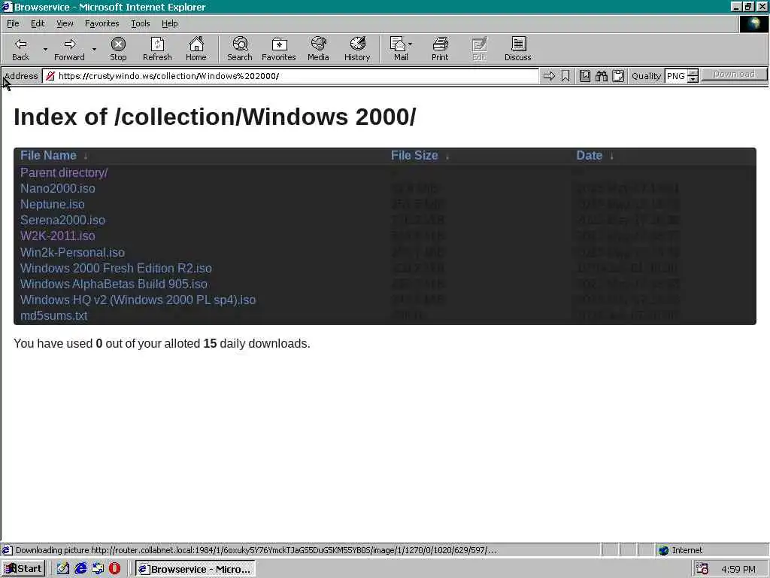
Task: Click the Internet zone status indicator
Action: tap(681, 550)
